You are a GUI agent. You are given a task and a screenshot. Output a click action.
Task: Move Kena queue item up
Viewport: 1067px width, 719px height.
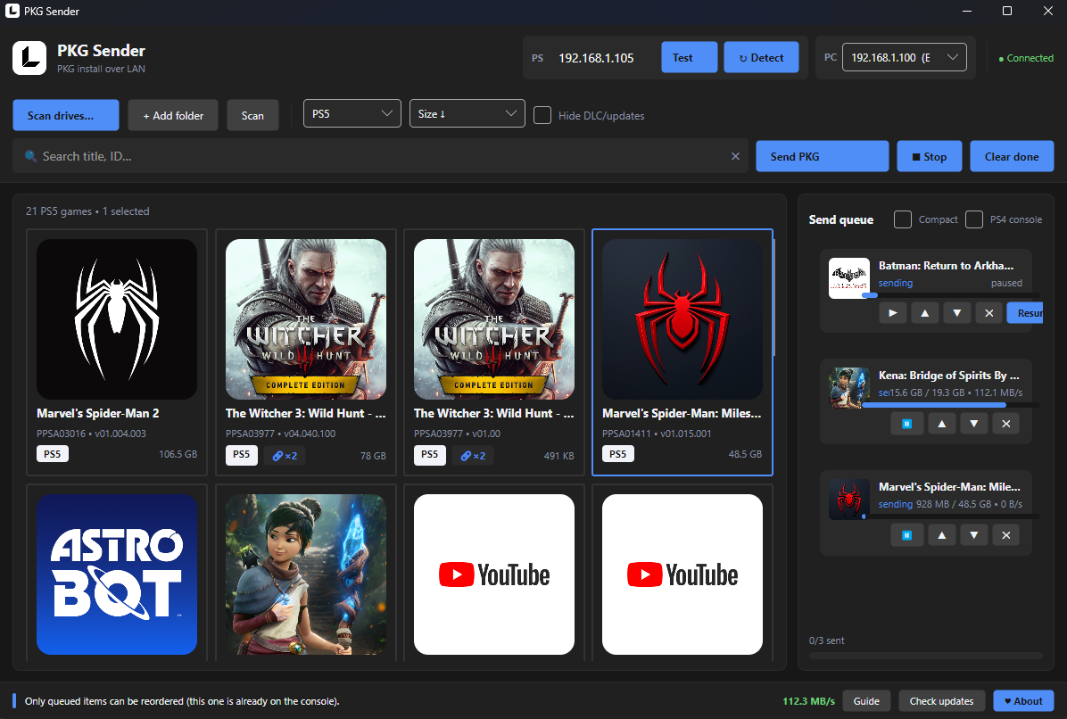pyautogui.click(x=942, y=424)
